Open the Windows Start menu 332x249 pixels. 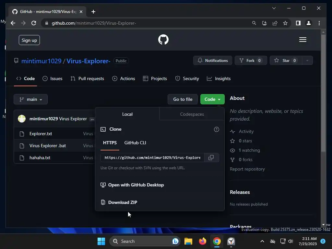(x=101, y=241)
